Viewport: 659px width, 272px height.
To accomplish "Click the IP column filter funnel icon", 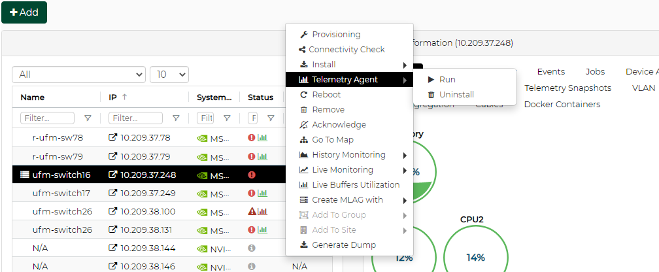I will click(176, 118).
